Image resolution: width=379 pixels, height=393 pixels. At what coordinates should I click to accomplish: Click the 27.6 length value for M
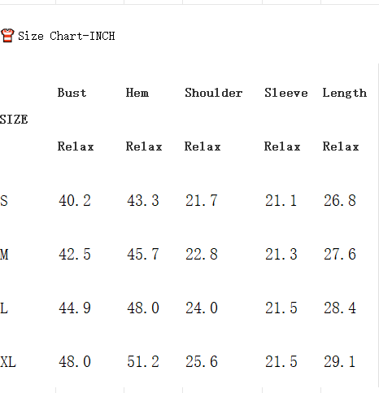point(340,255)
